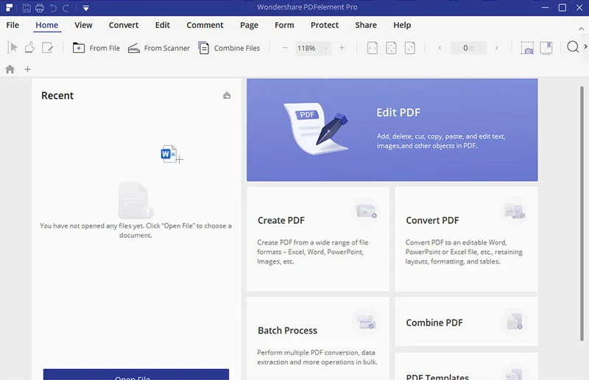Open the Protect tab
Screen dimensions: 589x380
click(325, 25)
